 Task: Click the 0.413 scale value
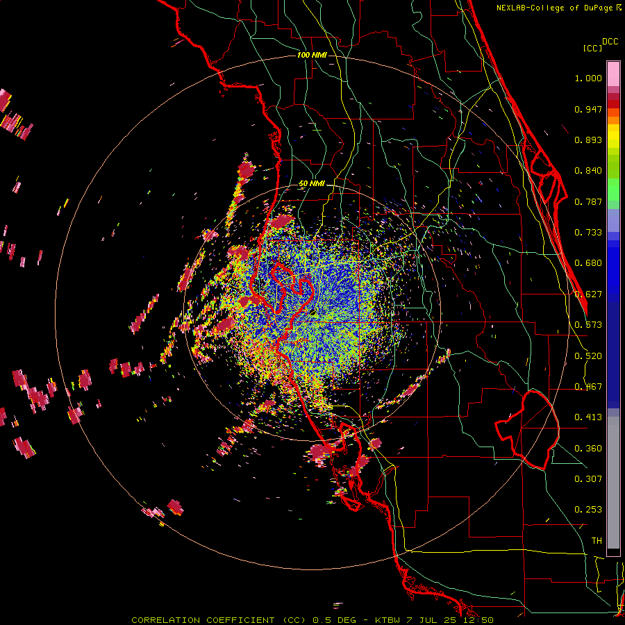click(x=588, y=417)
